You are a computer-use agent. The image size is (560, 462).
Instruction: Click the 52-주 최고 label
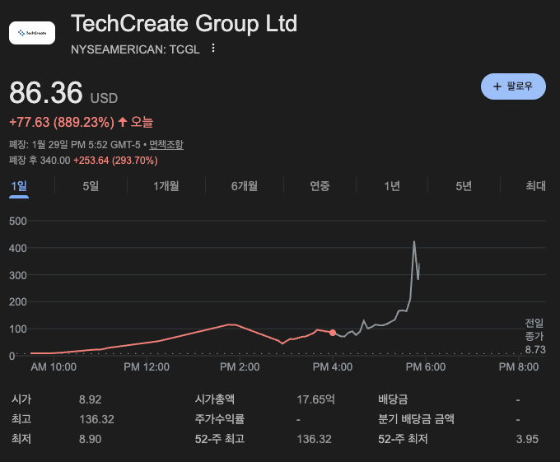[x=220, y=439]
